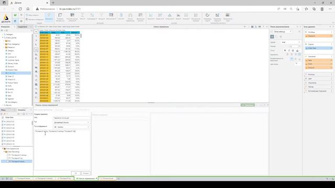Image resolution: width=335 pixels, height=188 pixels.
Task: Open the Последний год sheet tab
Action: coord(64,179)
